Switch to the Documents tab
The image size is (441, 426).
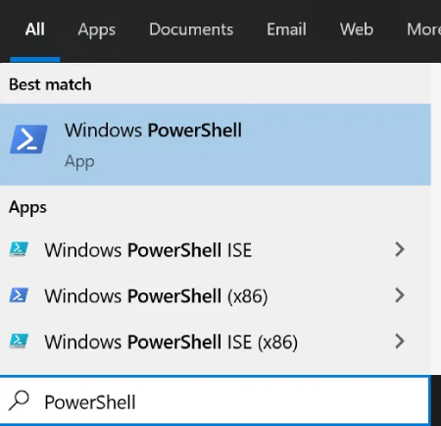tap(191, 29)
